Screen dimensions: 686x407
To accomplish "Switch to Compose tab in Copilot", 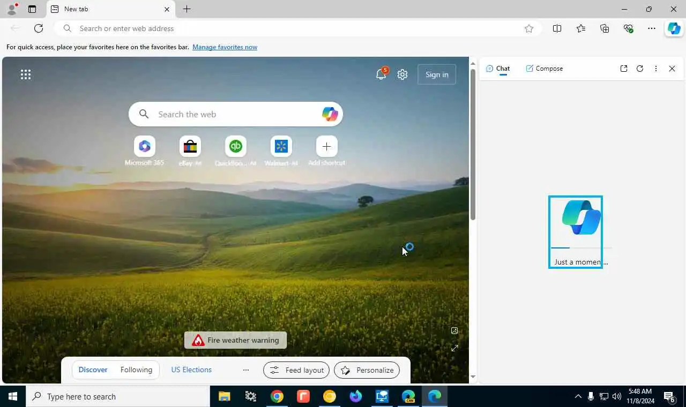I will (x=544, y=69).
